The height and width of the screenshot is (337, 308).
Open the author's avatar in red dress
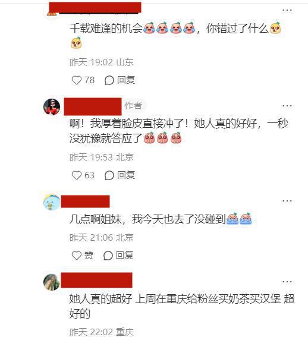click(52, 107)
